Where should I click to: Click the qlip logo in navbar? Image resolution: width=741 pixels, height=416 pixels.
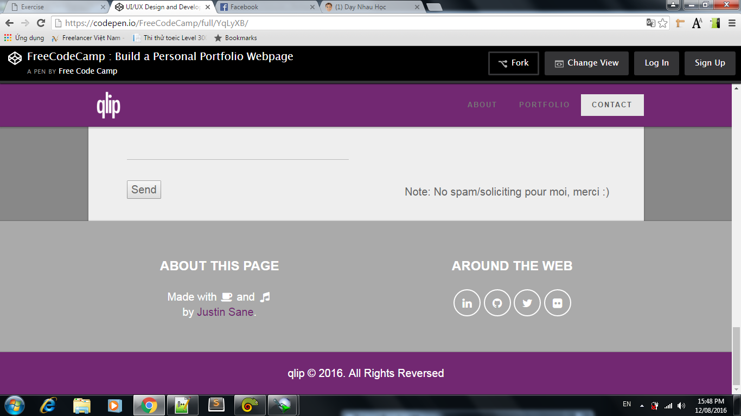point(108,105)
